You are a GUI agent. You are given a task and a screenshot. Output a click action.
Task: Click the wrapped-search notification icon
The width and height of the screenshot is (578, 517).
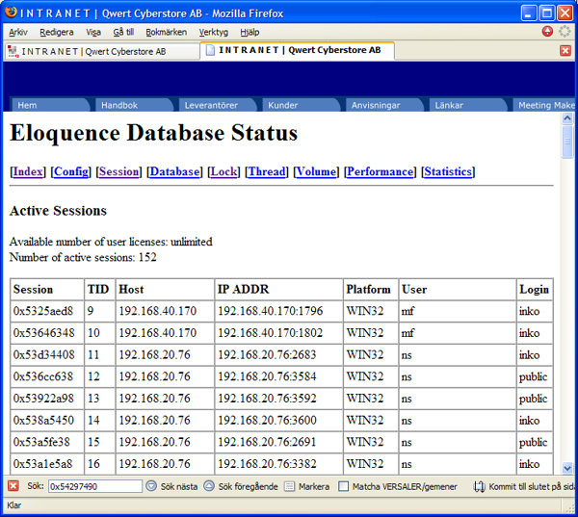(479, 487)
